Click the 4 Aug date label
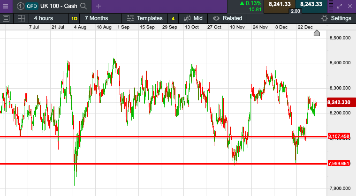 80,27
